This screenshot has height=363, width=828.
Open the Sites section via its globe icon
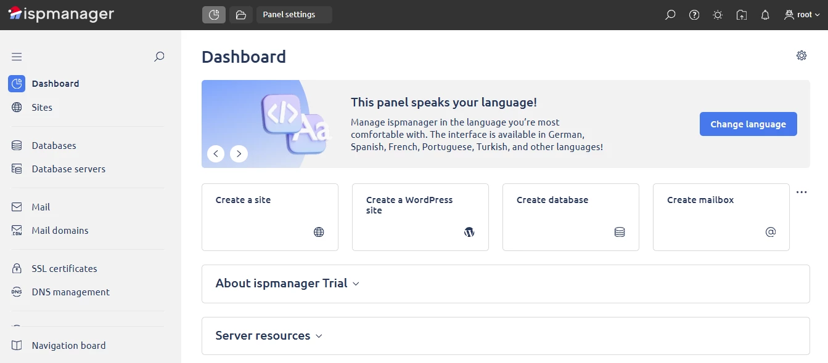tap(17, 107)
